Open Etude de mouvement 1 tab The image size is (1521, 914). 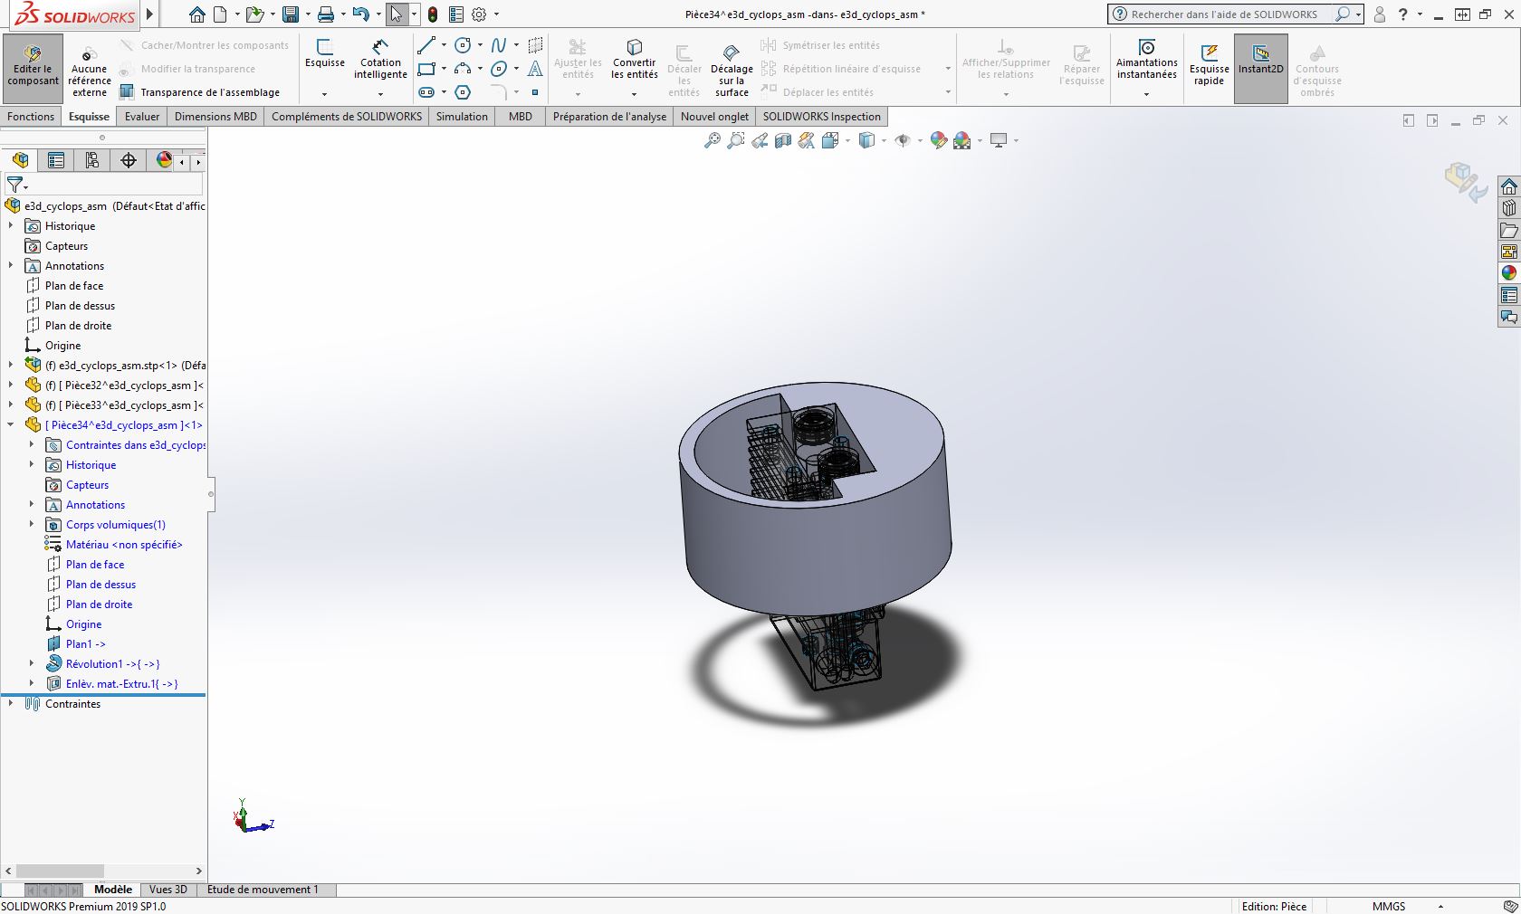pos(263,890)
